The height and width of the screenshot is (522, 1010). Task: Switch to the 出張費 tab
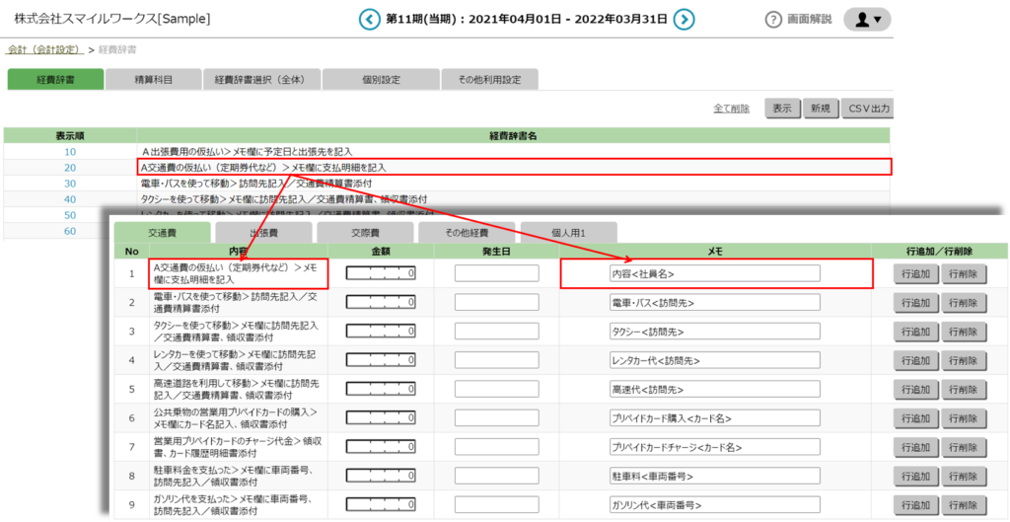click(x=264, y=233)
